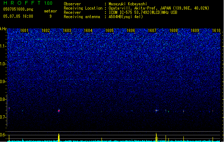Viewport: 224px width, 142px height.
Task: Click the file name 0507051600.png
Action: [18, 9]
